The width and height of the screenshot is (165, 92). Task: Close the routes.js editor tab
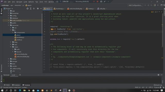click(x=95, y=9)
